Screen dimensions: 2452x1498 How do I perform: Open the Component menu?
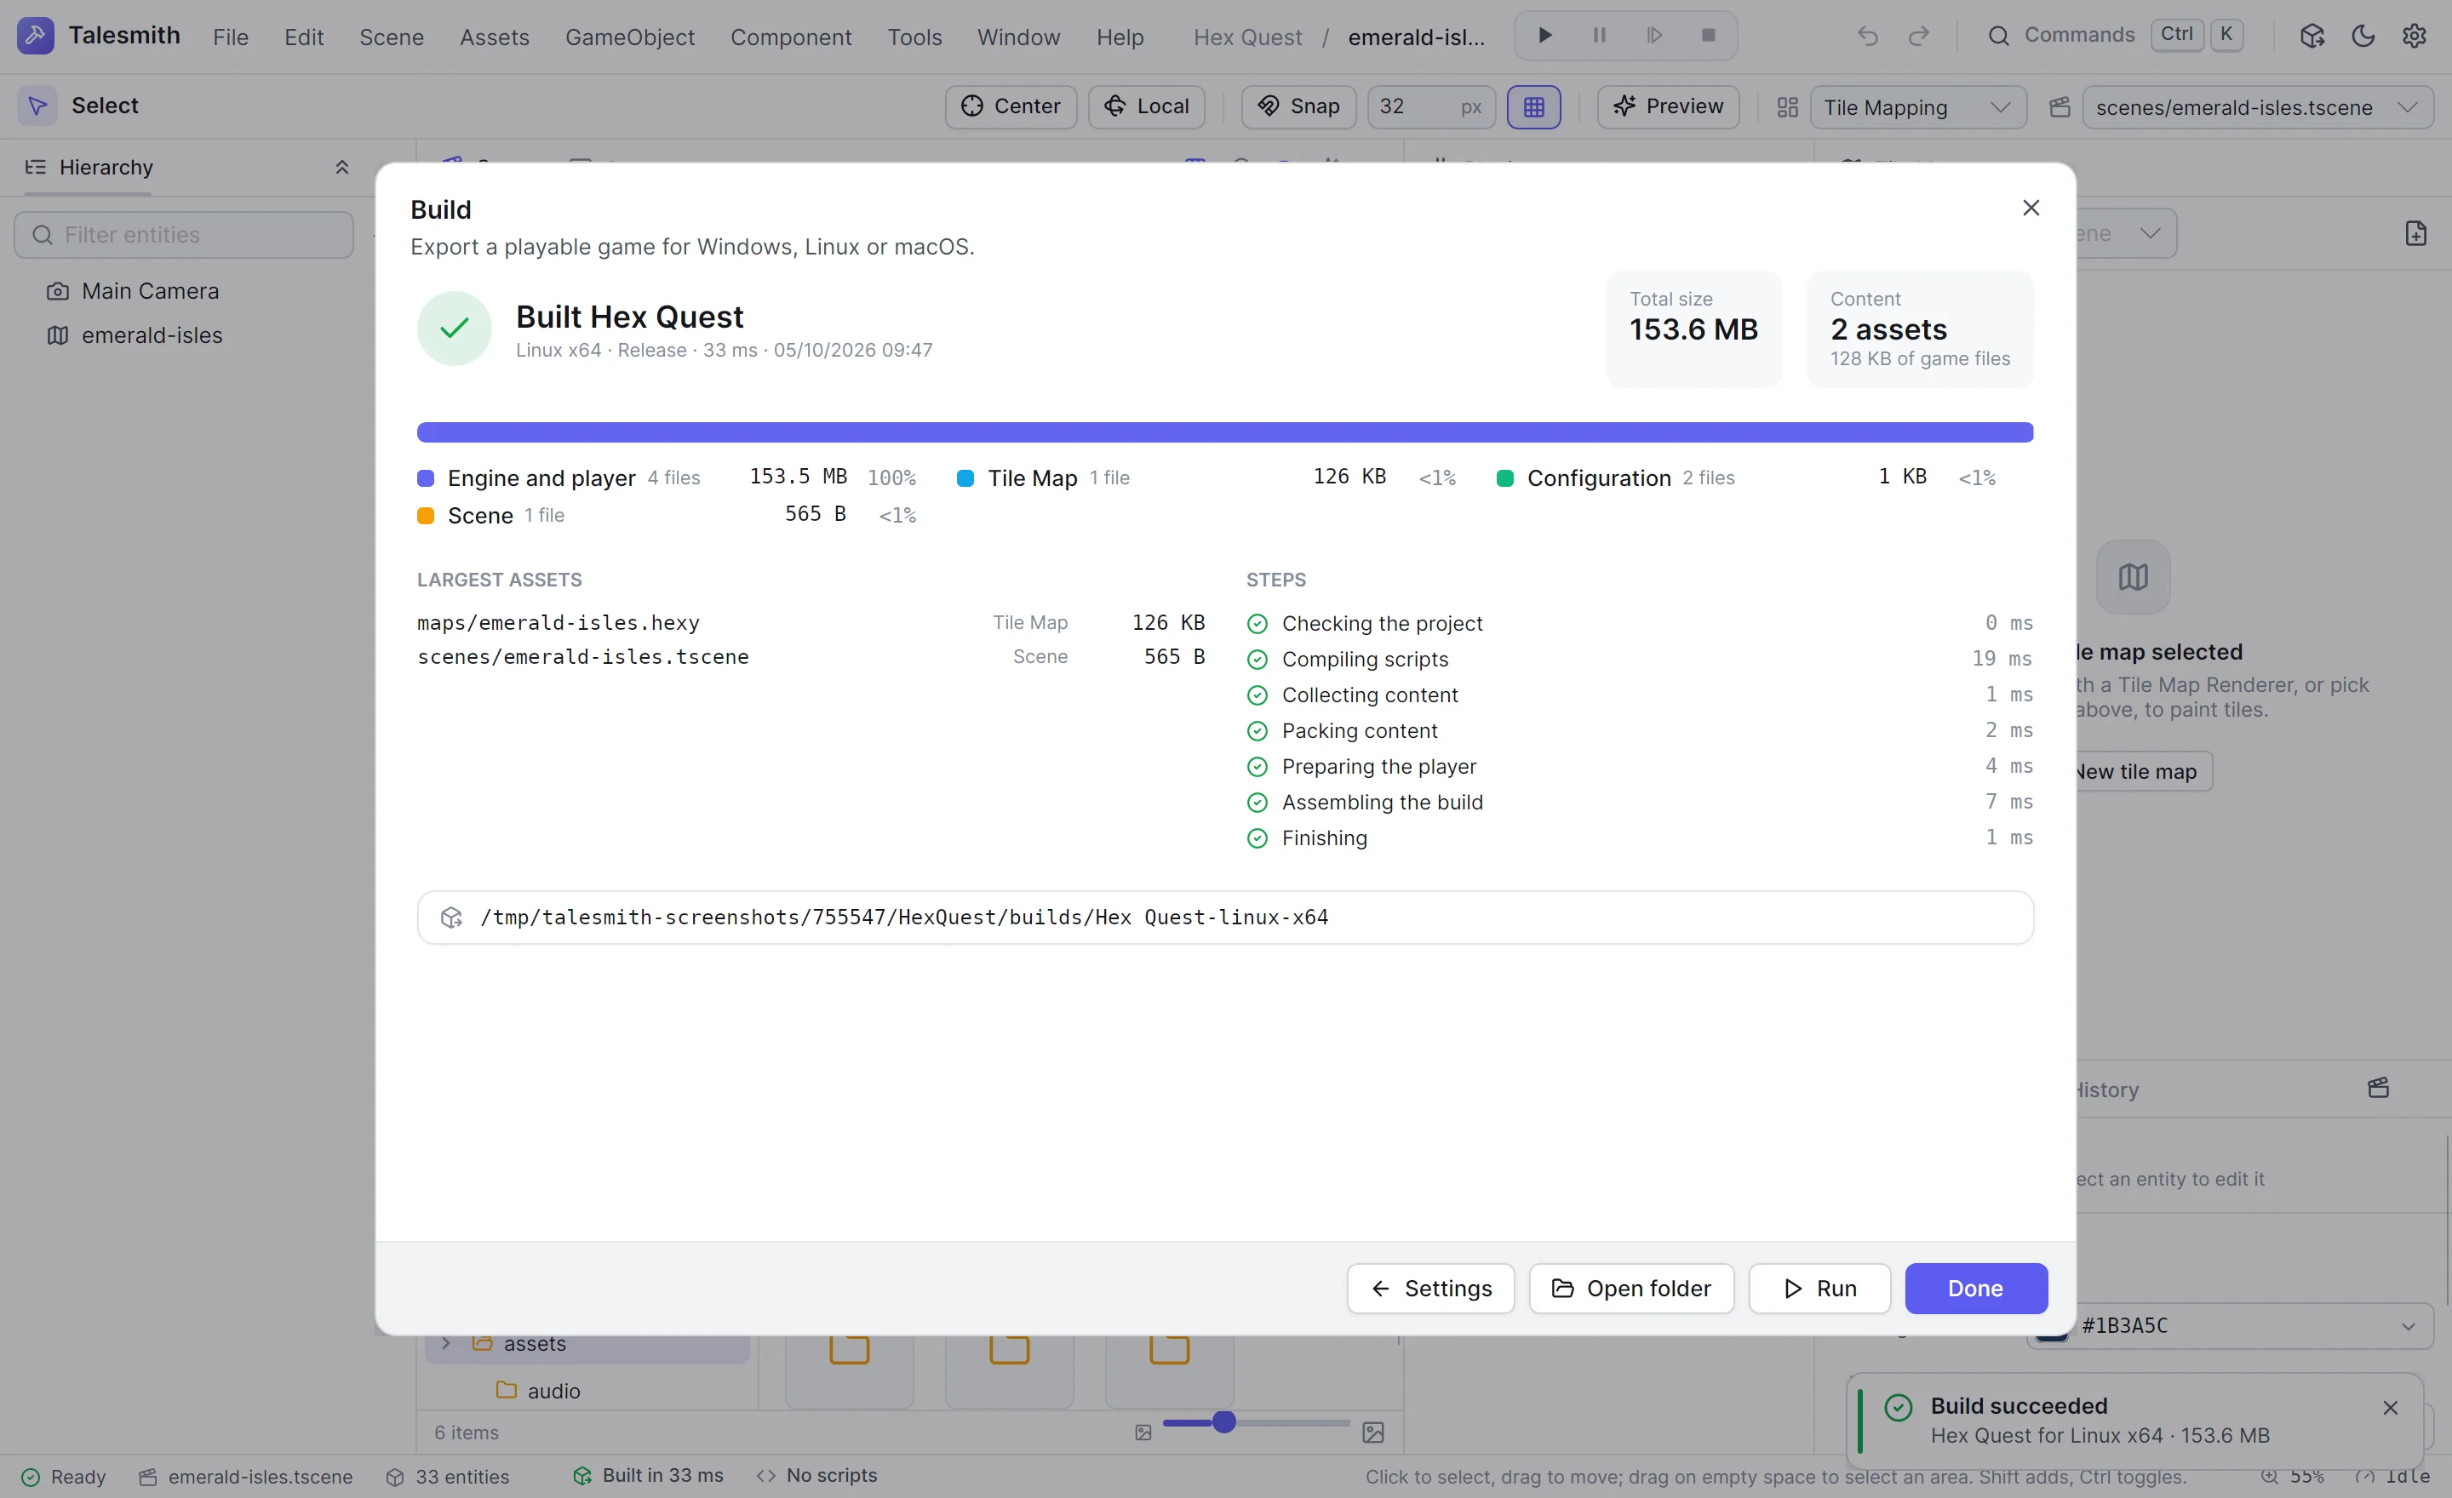791,37
